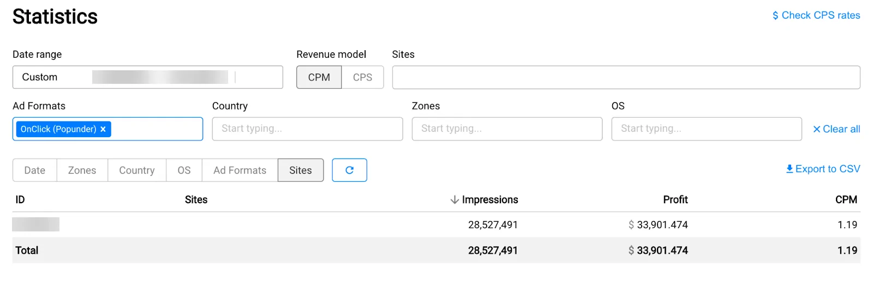The width and height of the screenshot is (873, 281).
Task: Sort table by the Profit column header
Action: 675,200
